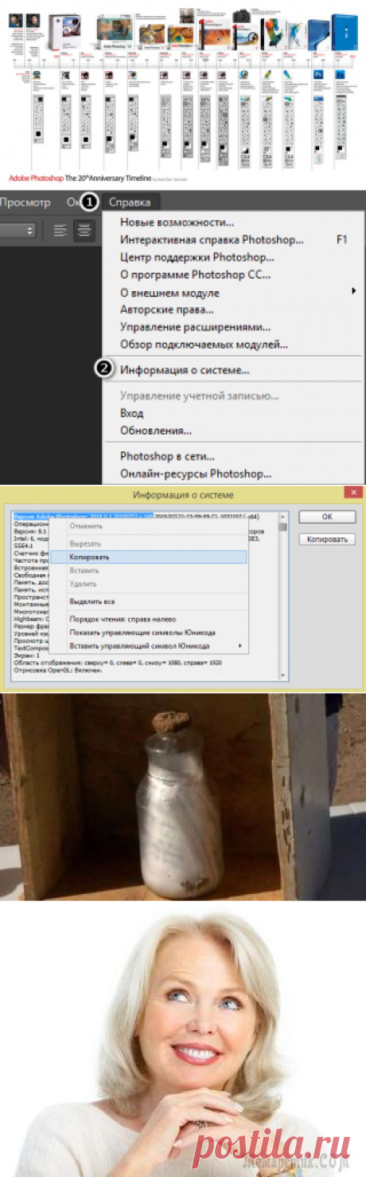Click the system info text scrollbar
This screenshot has height=1177, width=366.
tap(283, 596)
